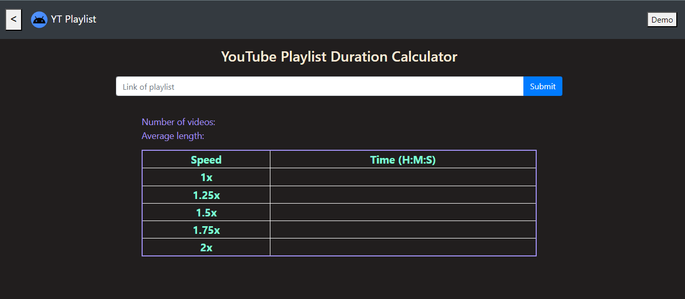Click the blue Android robot logo icon

tap(39, 19)
